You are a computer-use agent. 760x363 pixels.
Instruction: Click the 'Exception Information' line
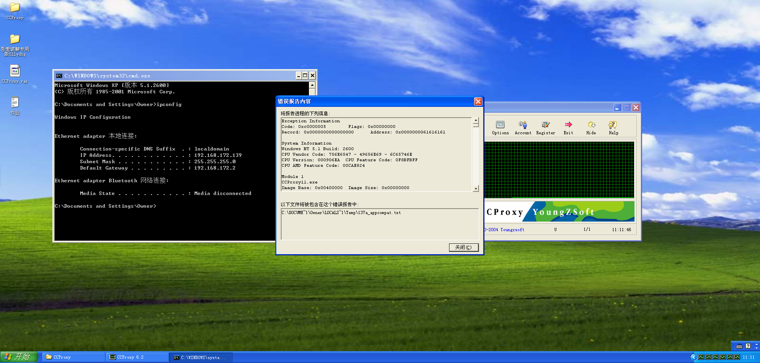pos(311,121)
